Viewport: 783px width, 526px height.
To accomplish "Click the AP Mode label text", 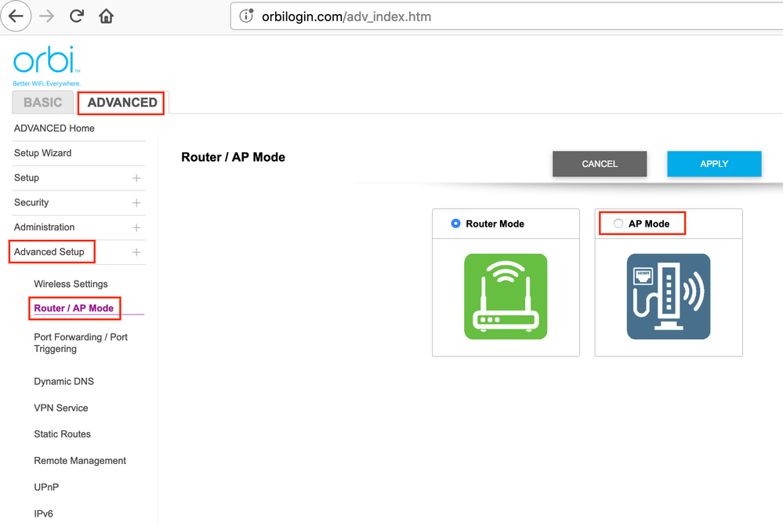I will [x=649, y=223].
